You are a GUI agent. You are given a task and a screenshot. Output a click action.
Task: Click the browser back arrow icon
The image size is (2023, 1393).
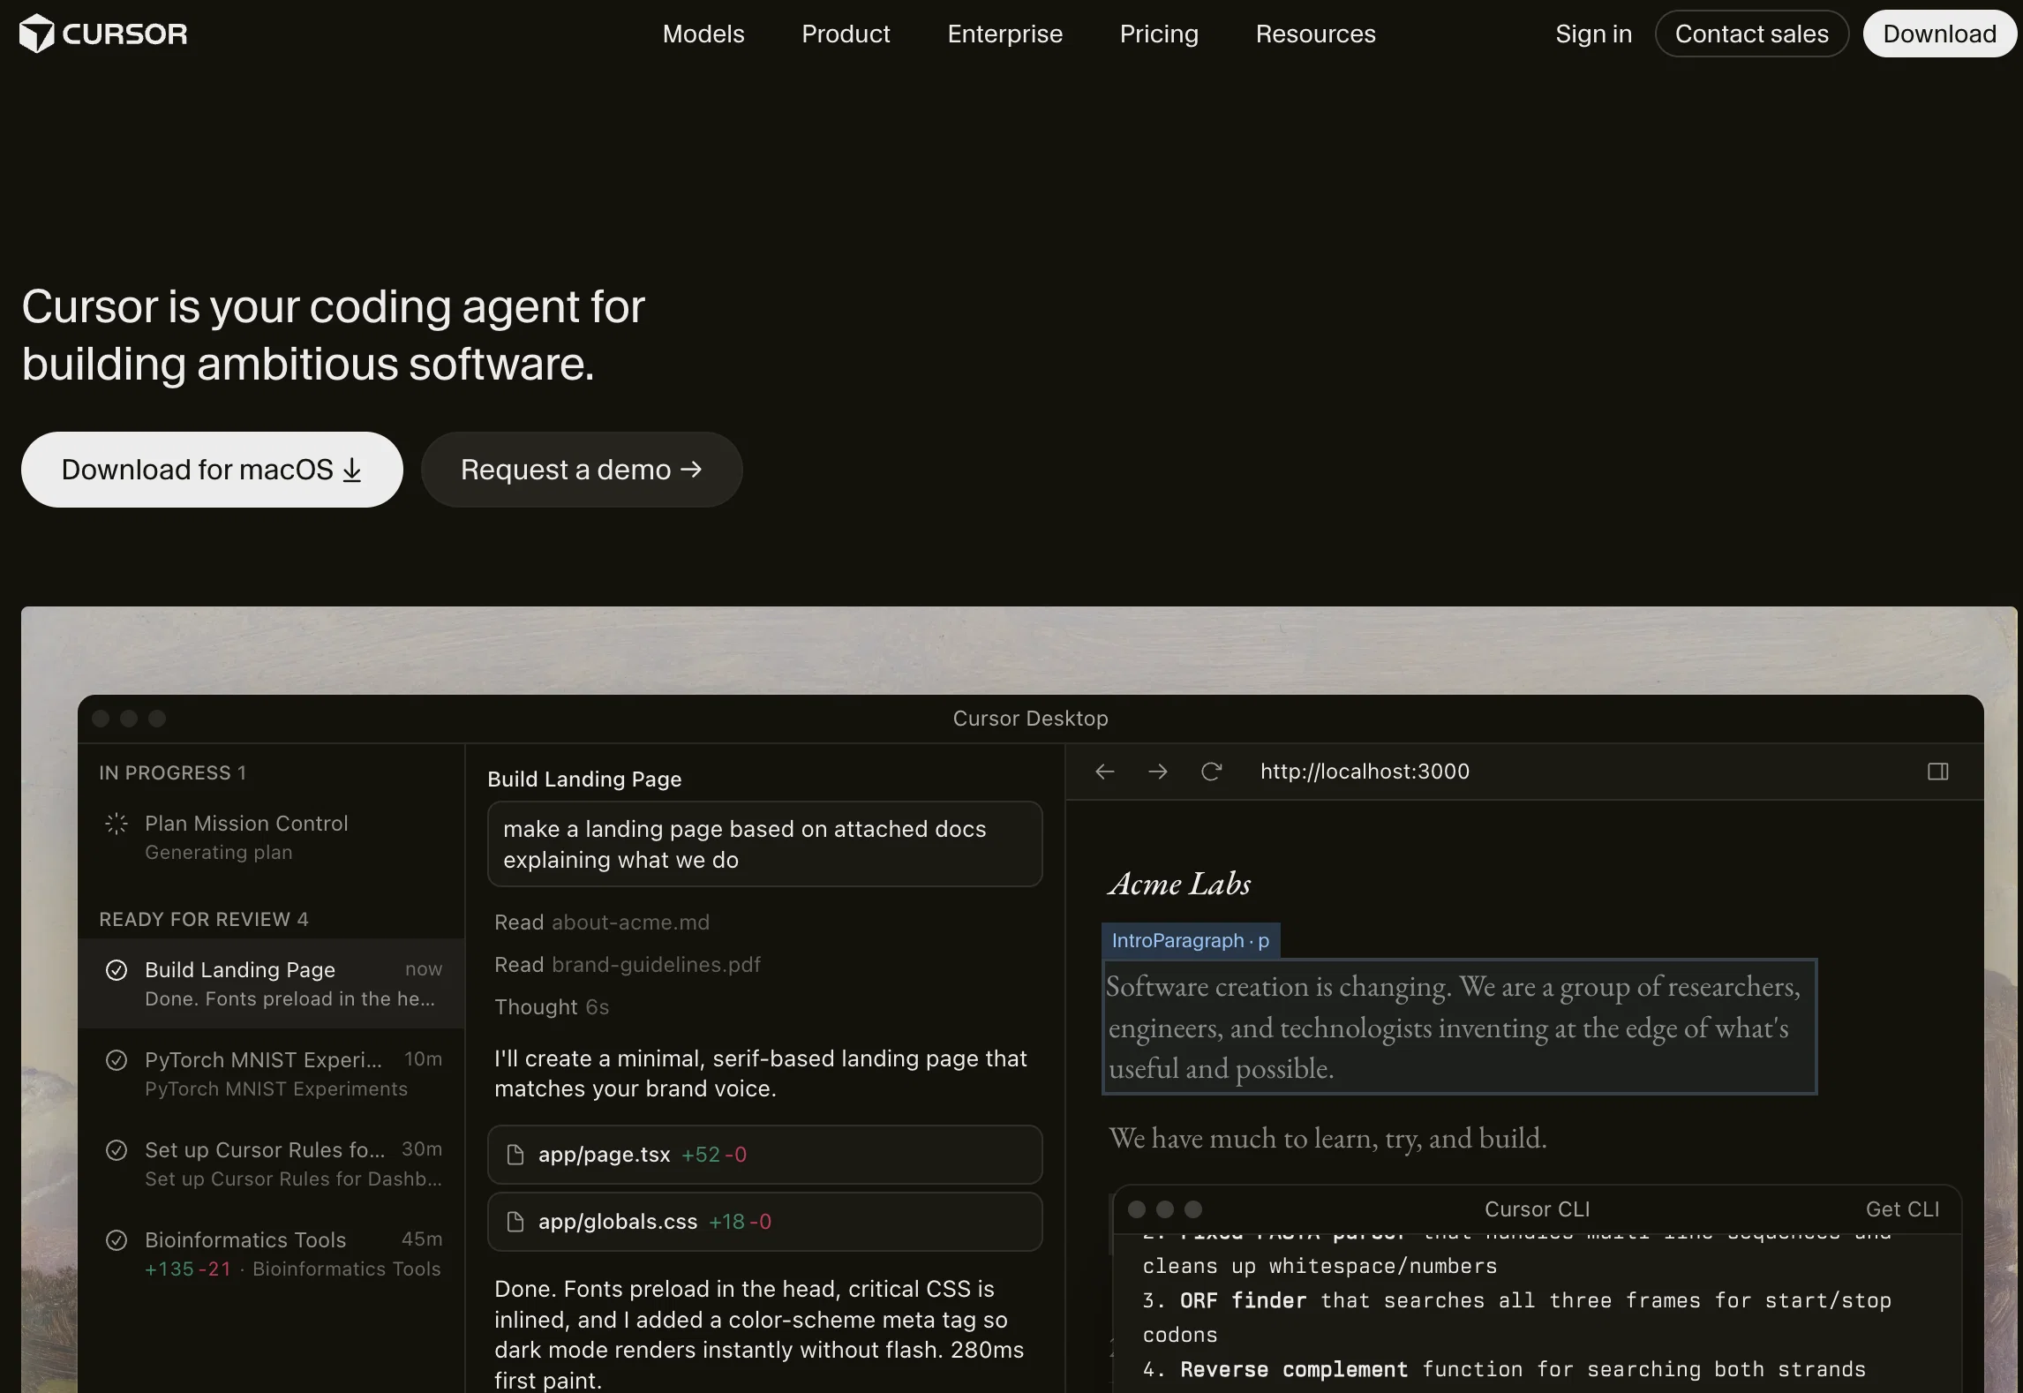(1104, 772)
